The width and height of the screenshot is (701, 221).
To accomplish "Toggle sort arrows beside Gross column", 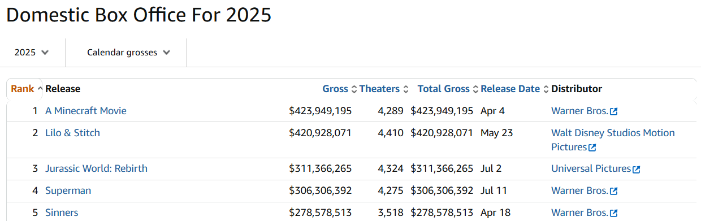I will coord(354,89).
